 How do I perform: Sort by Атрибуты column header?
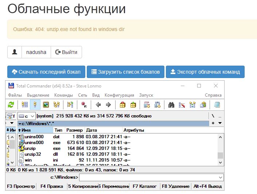click(x=134, y=130)
